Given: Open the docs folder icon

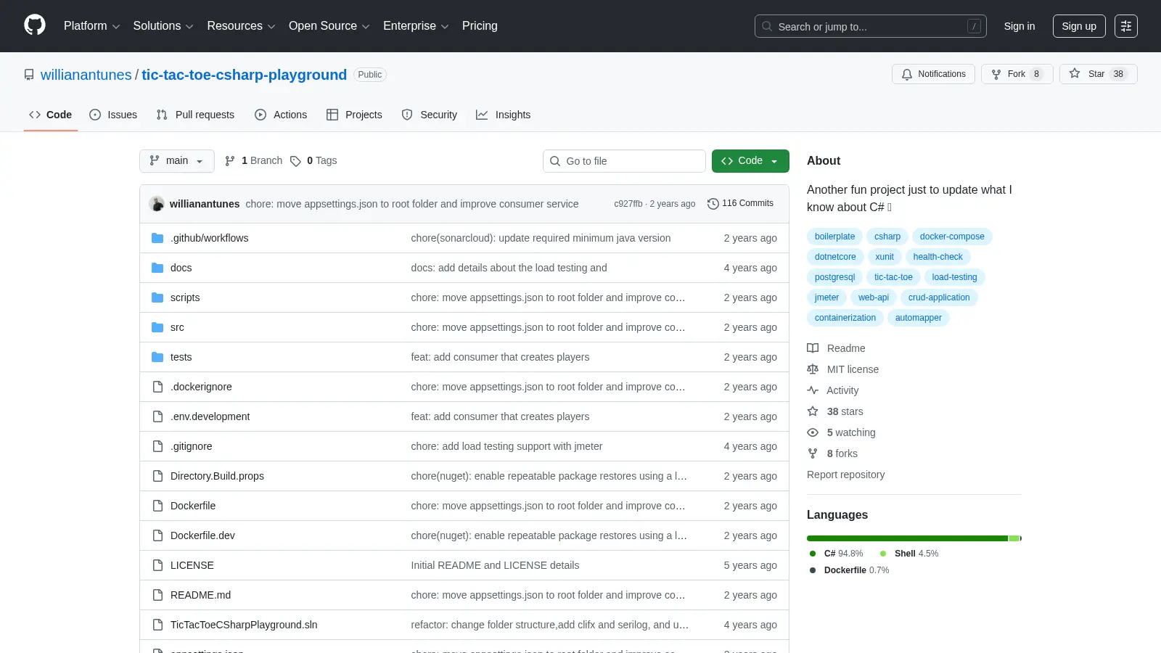Looking at the screenshot, I should point(157,268).
